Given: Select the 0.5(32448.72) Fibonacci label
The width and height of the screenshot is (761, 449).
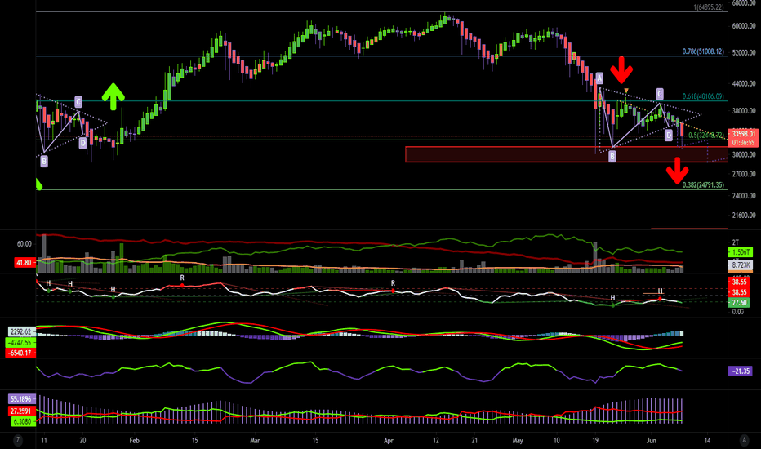Looking at the screenshot, I should 706,136.
